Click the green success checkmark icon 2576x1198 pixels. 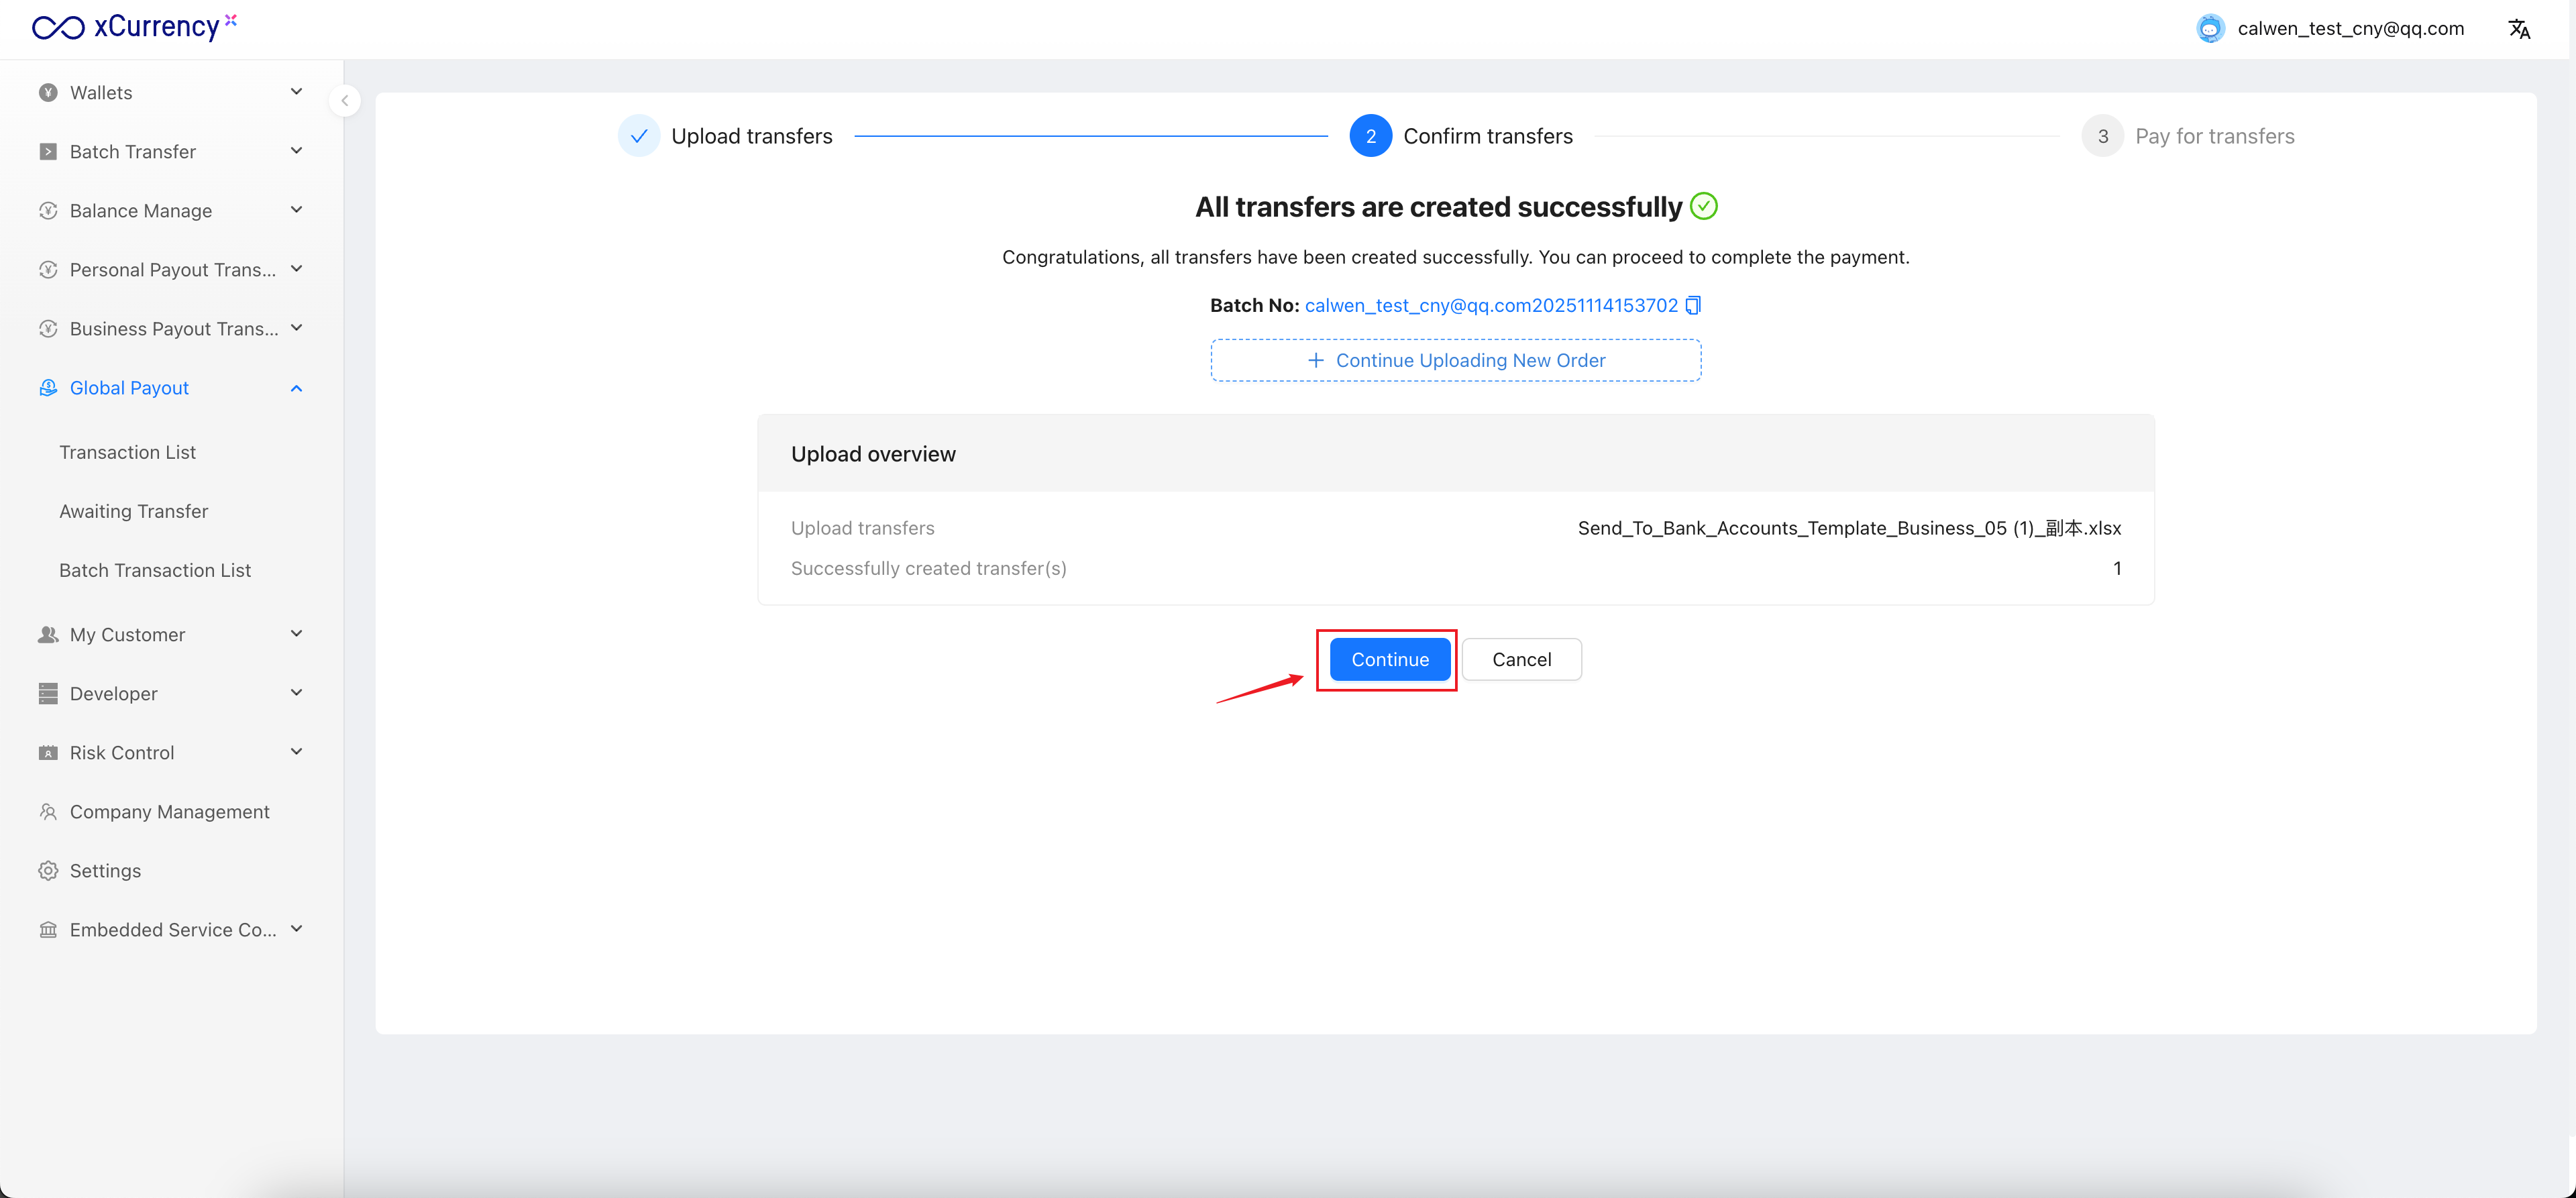tap(1703, 206)
